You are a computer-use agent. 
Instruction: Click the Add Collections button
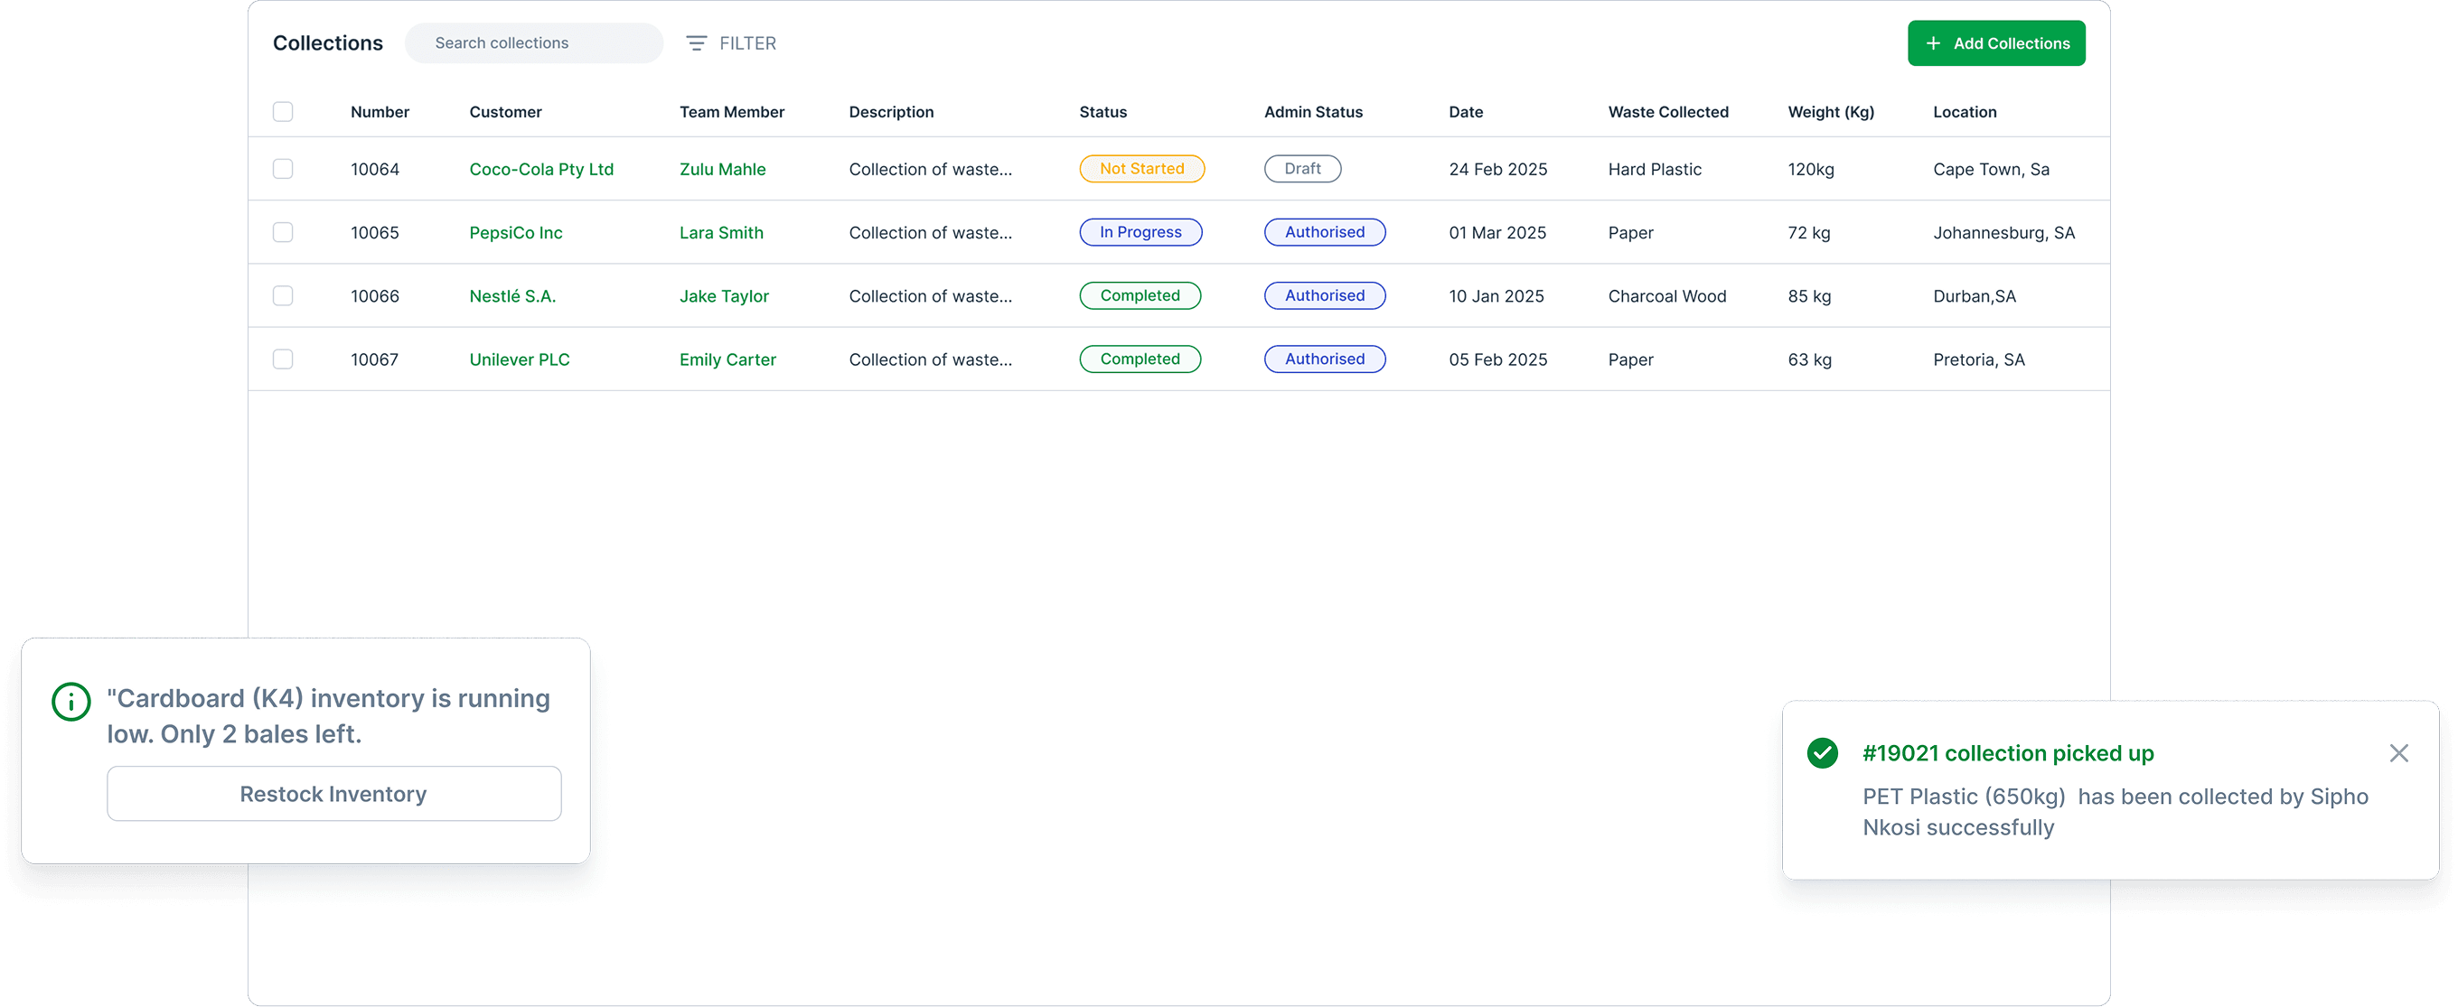point(1996,43)
